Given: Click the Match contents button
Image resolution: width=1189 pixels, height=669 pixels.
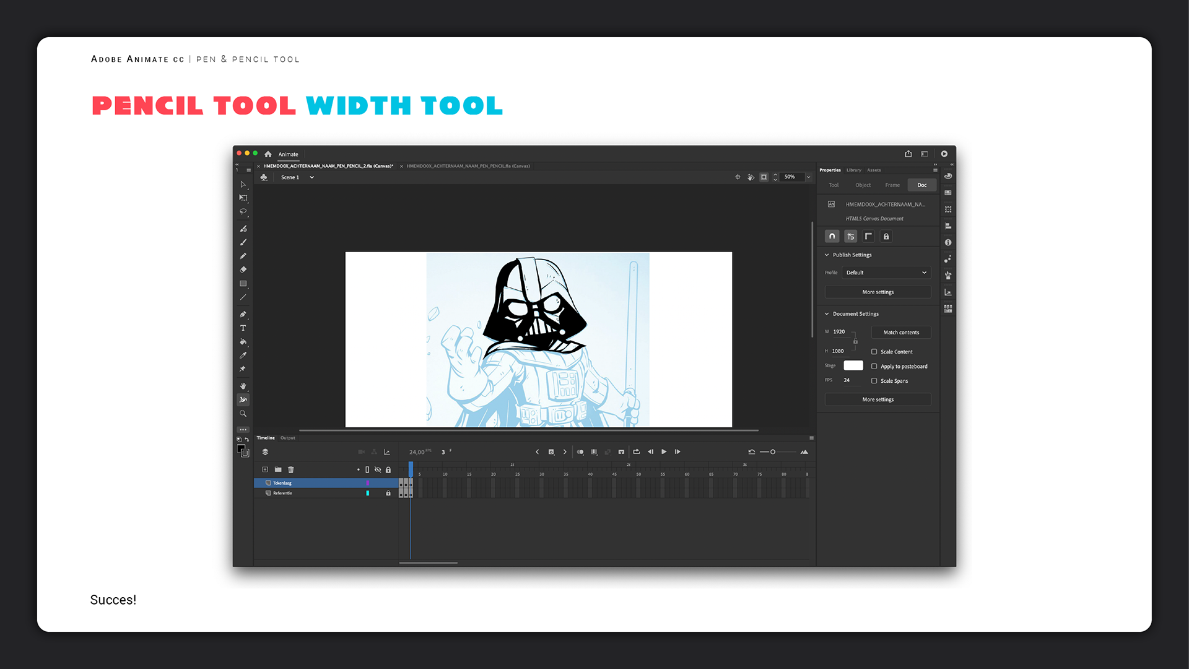Looking at the screenshot, I should click(x=900, y=333).
